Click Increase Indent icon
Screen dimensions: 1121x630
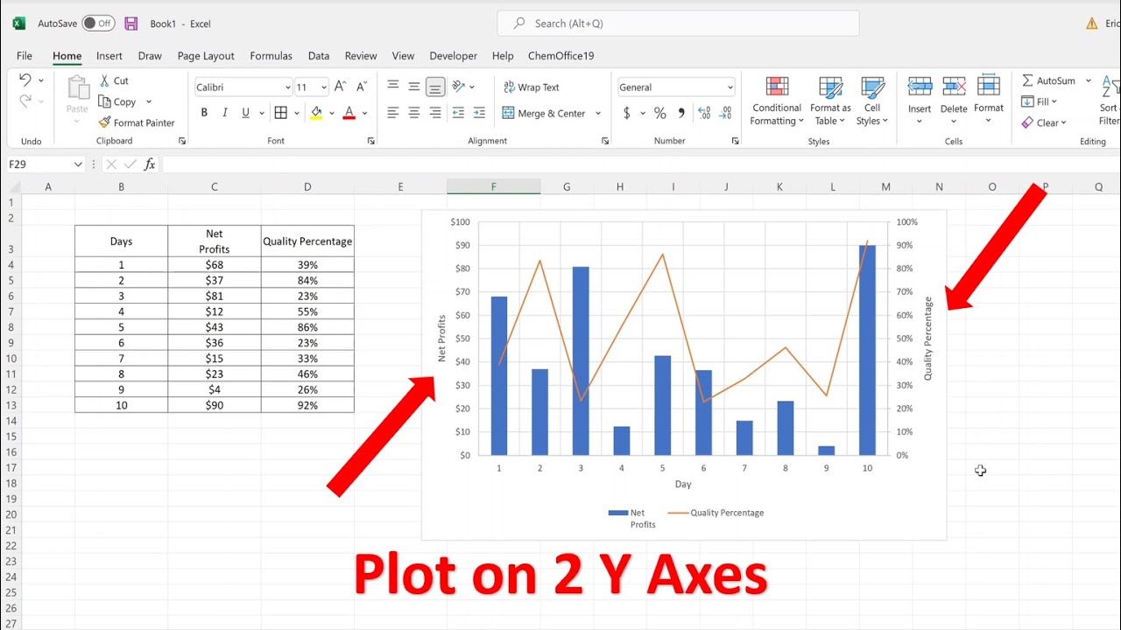479,113
